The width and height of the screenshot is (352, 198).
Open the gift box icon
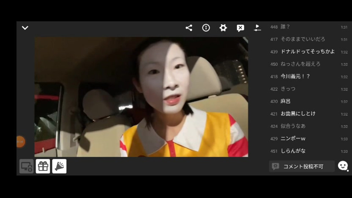[x=43, y=166]
